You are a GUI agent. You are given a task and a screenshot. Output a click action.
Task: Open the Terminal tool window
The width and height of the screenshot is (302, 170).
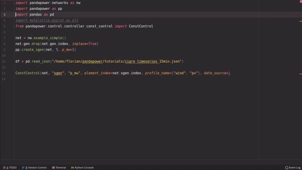pos(59,168)
